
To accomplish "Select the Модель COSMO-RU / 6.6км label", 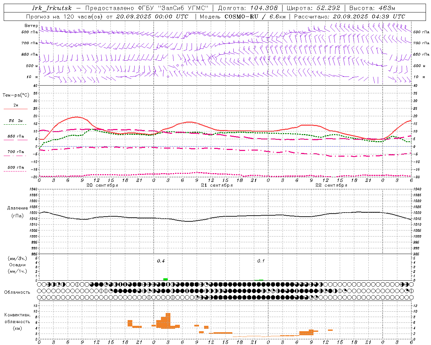I will coord(243,17).
